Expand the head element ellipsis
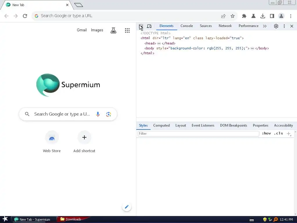Screen dimensions: 297x223 159,44
